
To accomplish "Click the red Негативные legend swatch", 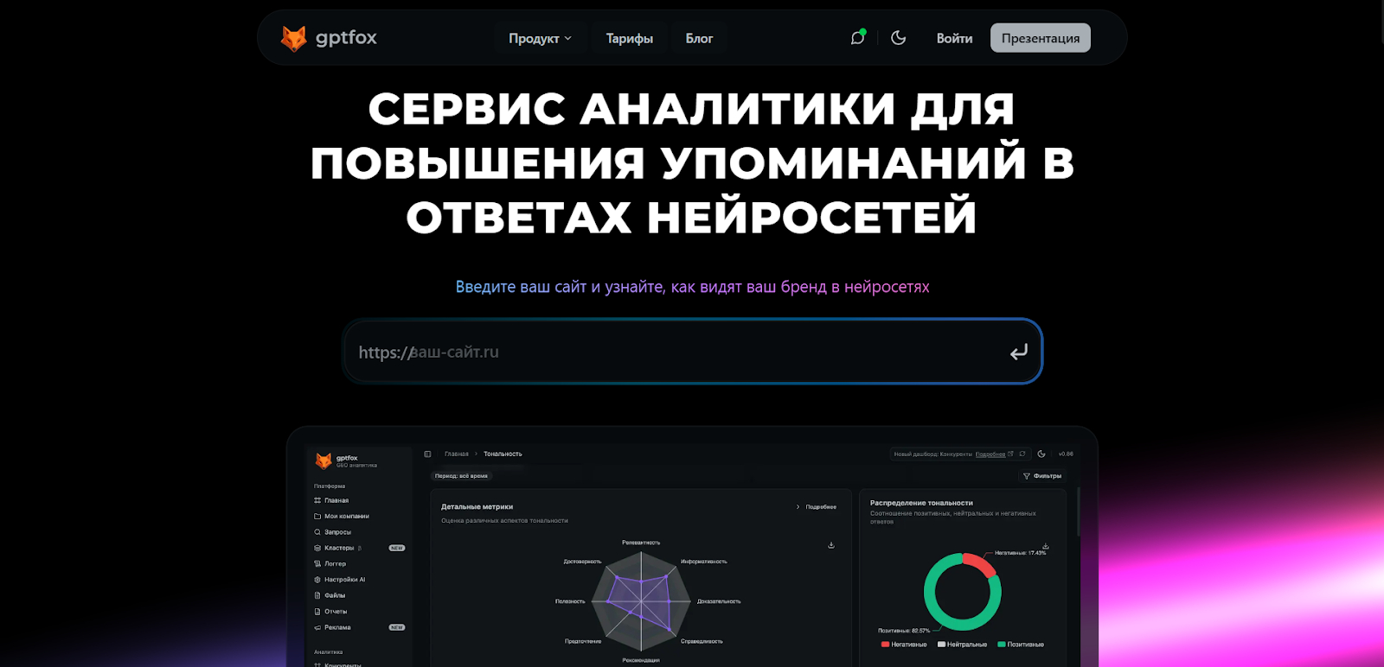I will click(885, 645).
